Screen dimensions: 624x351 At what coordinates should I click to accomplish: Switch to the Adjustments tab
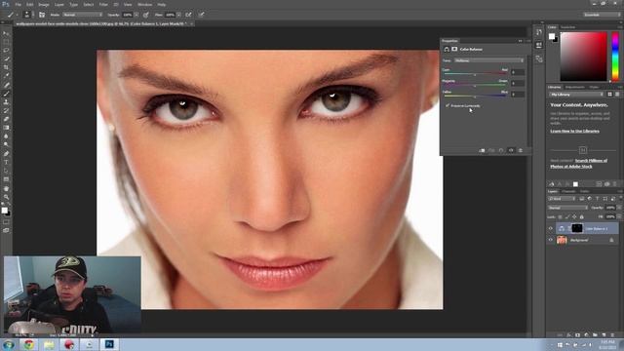point(575,87)
